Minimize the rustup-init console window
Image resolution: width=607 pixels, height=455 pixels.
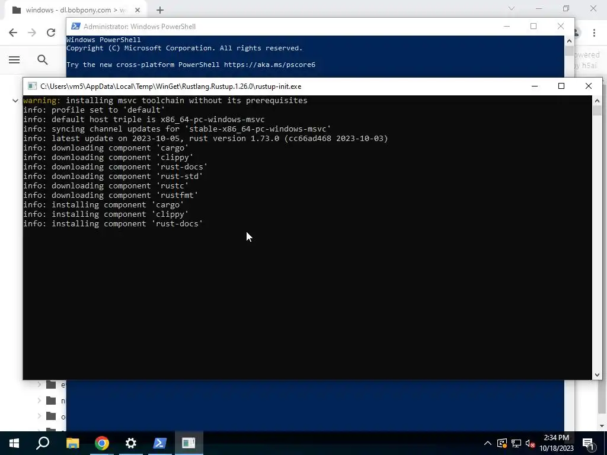click(x=535, y=86)
